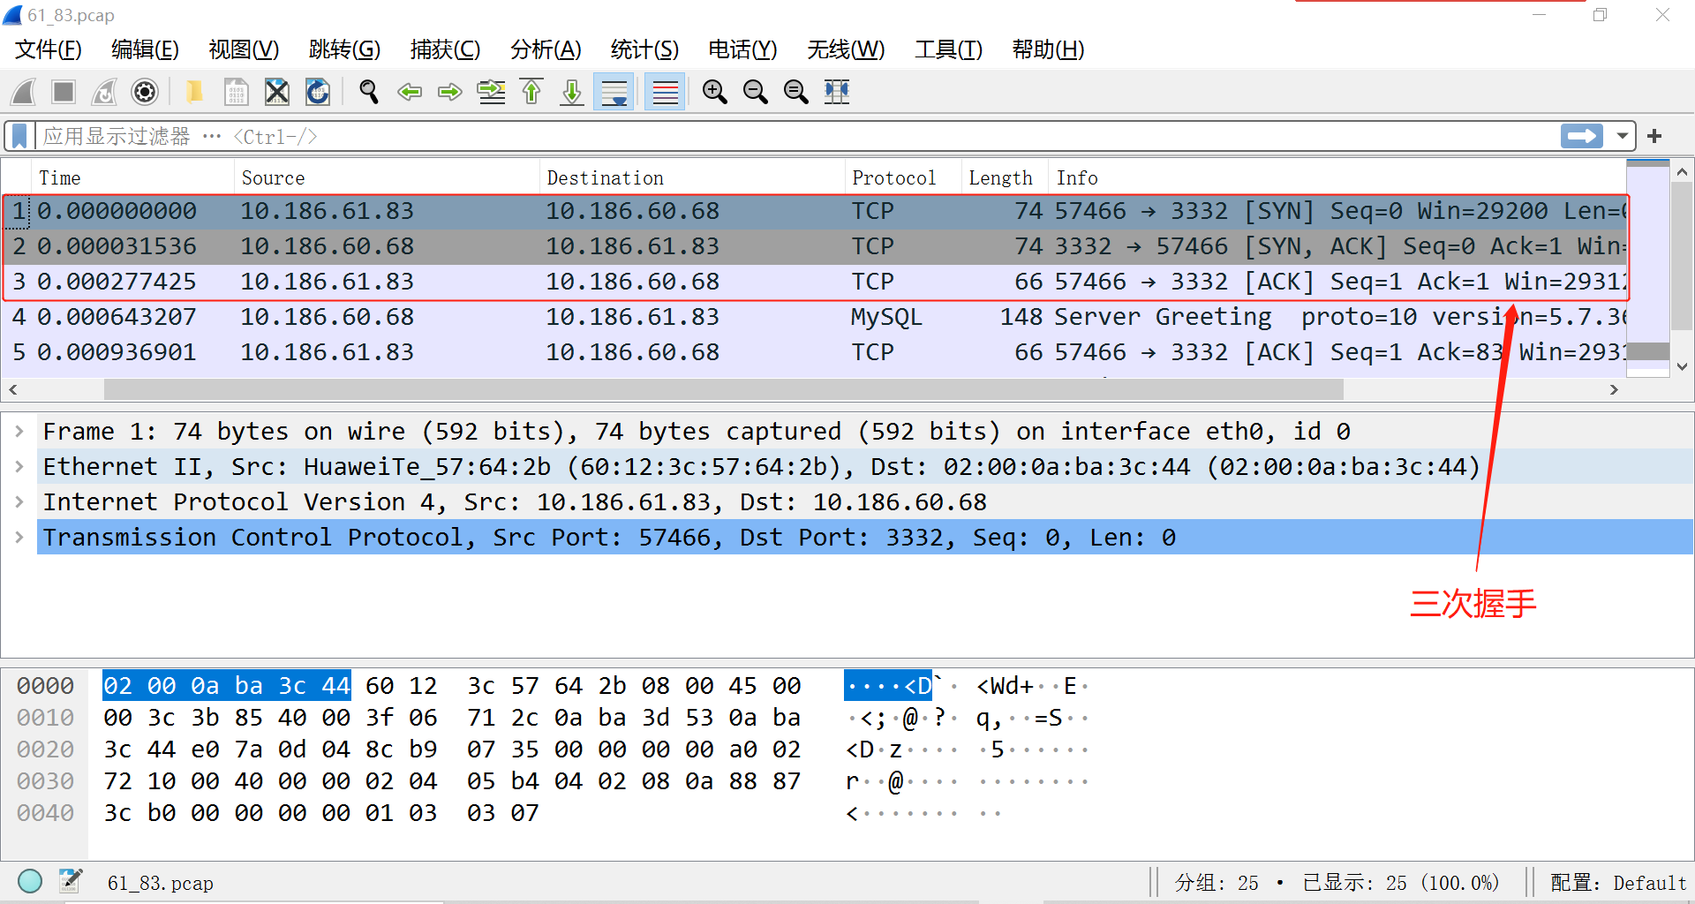Open the 跳转(G) menu

(344, 49)
